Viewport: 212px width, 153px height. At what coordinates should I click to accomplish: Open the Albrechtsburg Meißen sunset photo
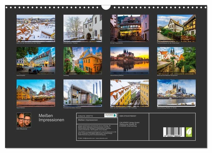coord(130,60)
